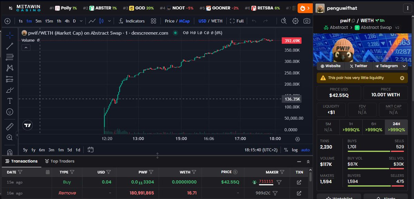The height and width of the screenshot is (199, 414).
Task: Select the crosshair cursor tool
Action: pyautogui.click(x=10, y=35)
